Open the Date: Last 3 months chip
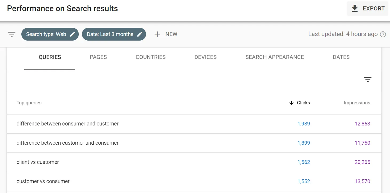 tap(110, 34)
